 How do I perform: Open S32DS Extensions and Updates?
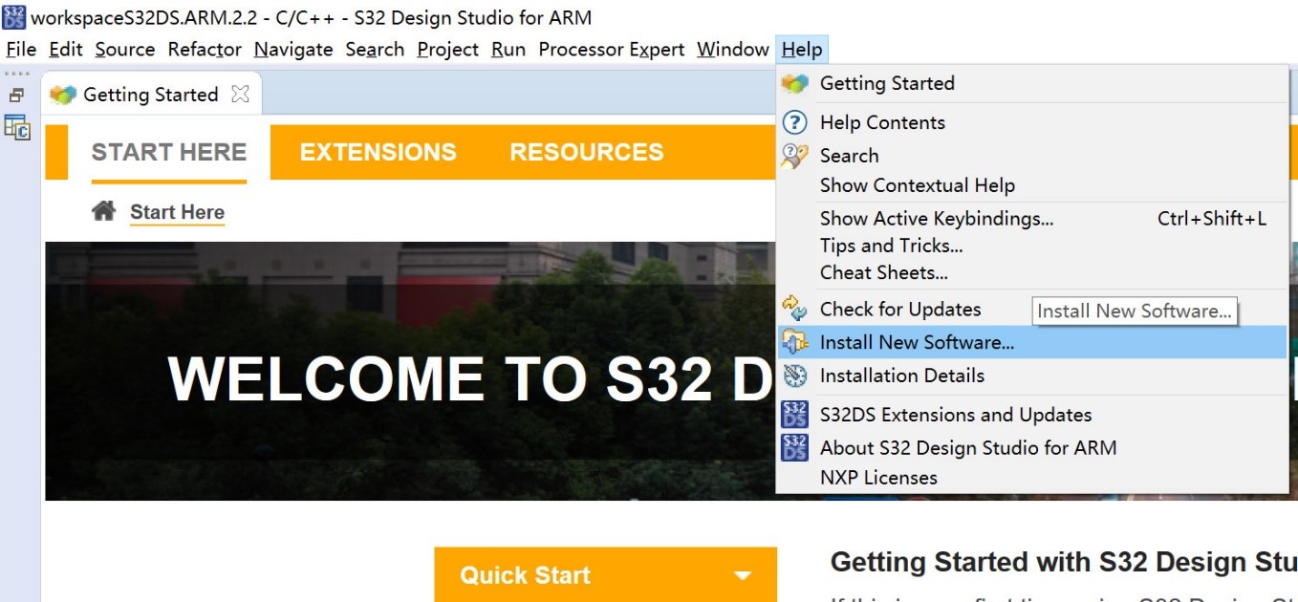click(x=1031, y=415)
